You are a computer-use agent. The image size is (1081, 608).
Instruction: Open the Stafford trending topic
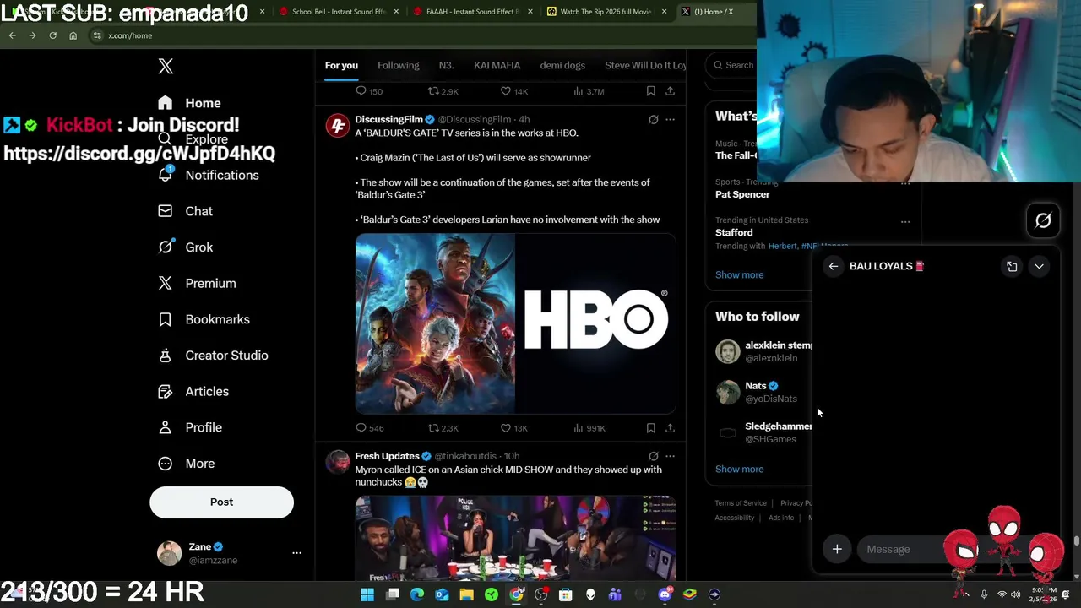734,232
